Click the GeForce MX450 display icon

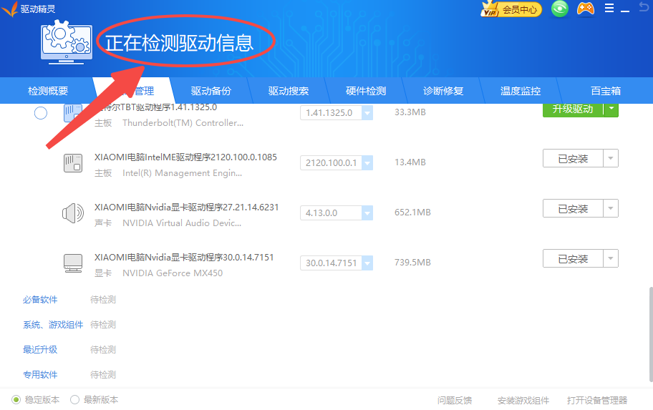click(73, 263)
